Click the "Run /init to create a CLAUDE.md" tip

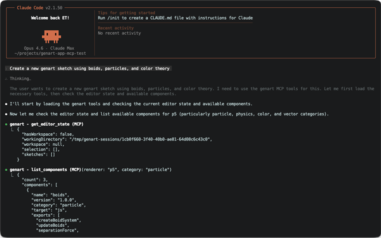coord(175,18)
